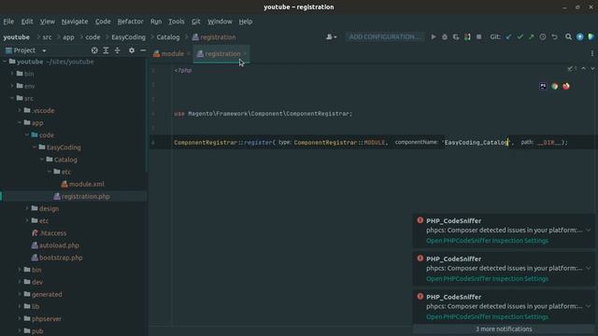Show 3 more notifications

tap(504, 329)
